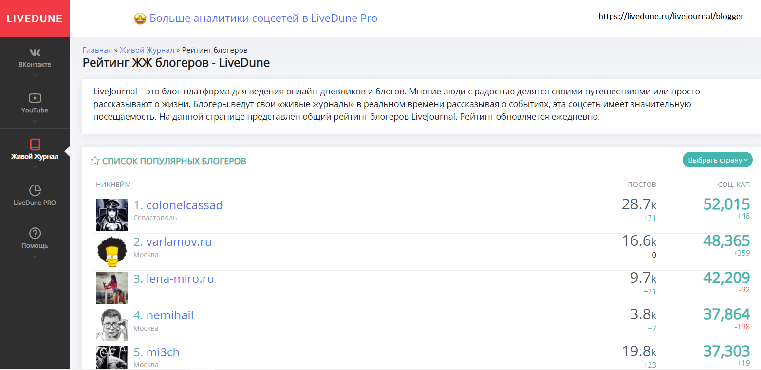This screenshot has width=761, height=370.
Task: Expand the chevron under Помощь
Action: 35,256
